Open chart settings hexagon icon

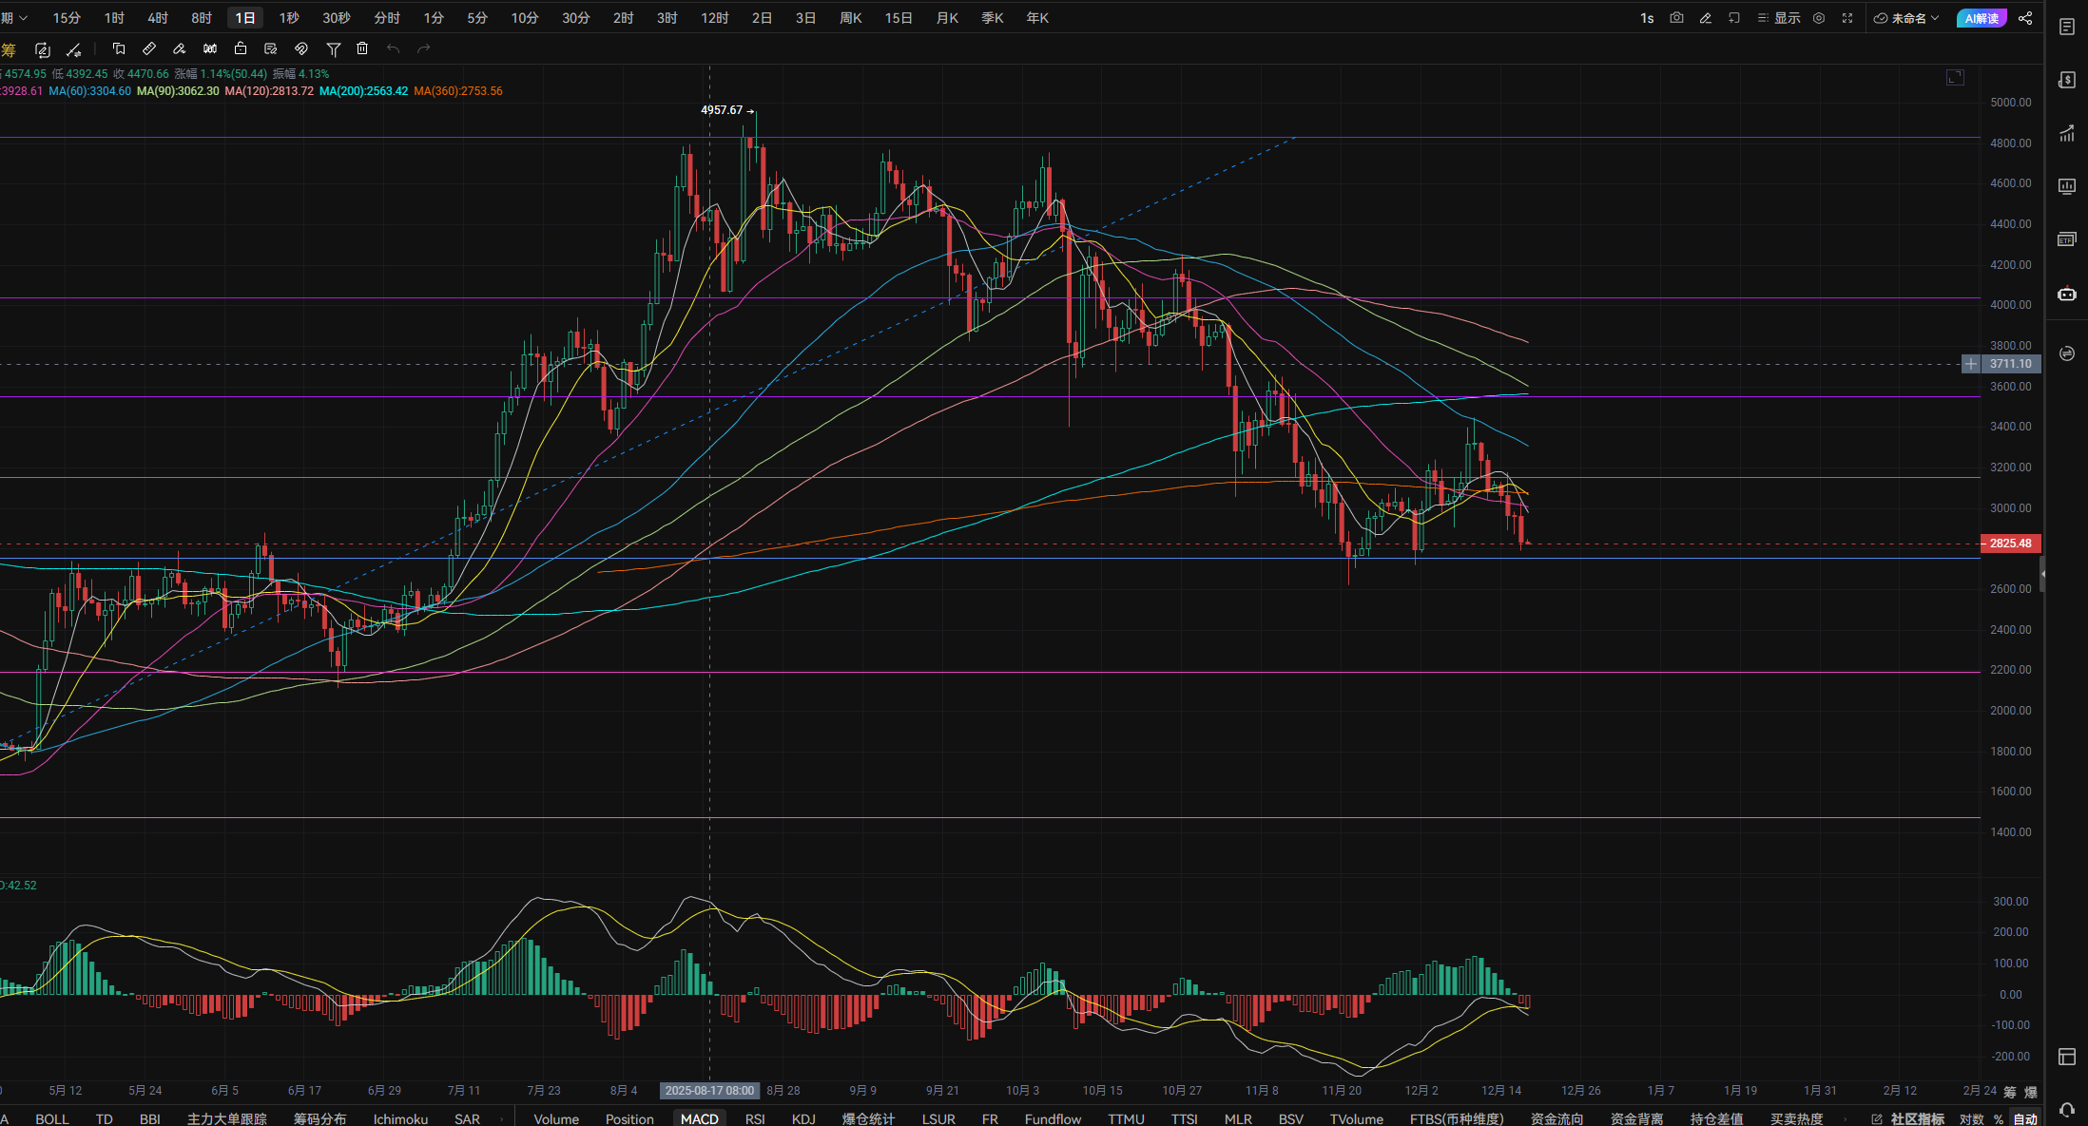1819,18
